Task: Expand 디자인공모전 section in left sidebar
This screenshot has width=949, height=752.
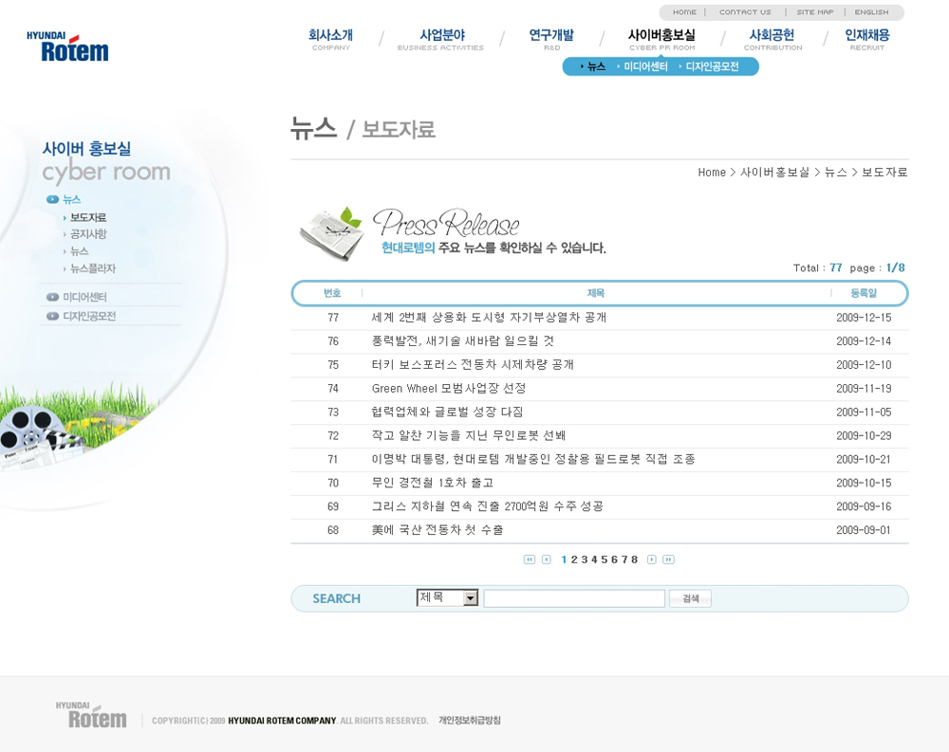Action: coord(88,316)
